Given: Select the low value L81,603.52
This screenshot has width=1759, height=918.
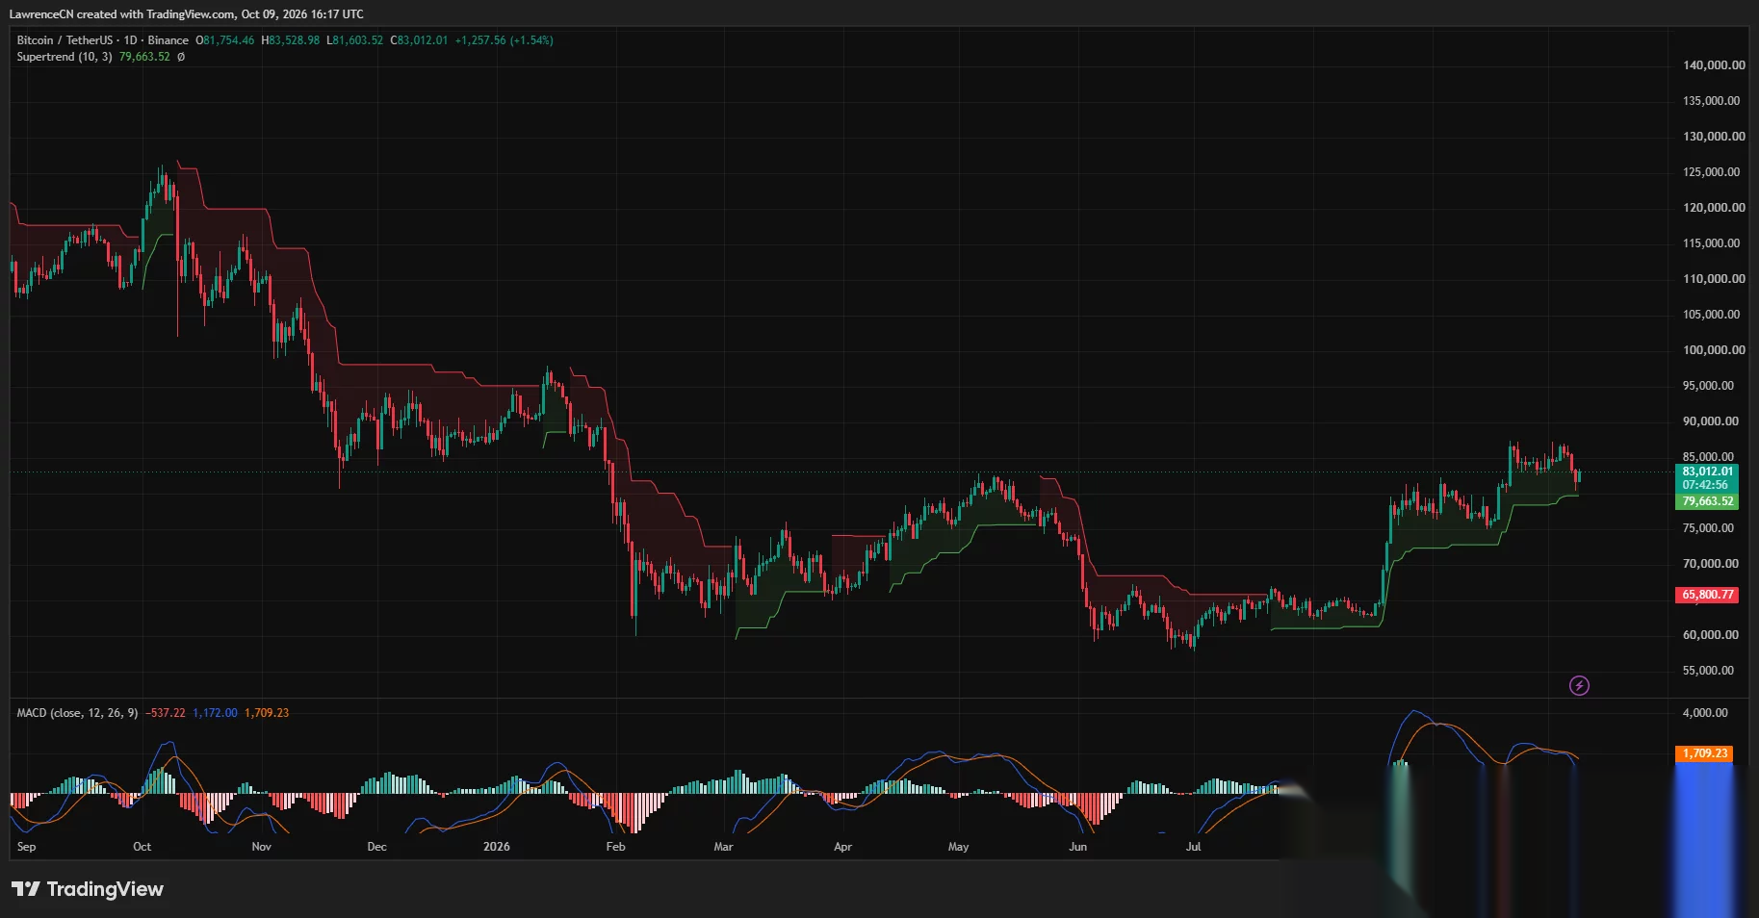Looking at the screenshot, I should 355,40.
